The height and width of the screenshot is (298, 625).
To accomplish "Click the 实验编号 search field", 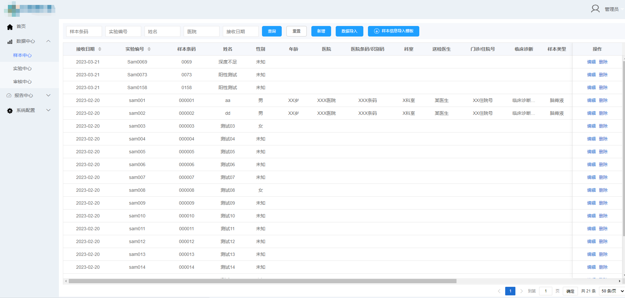I will (x=123, y=32).
